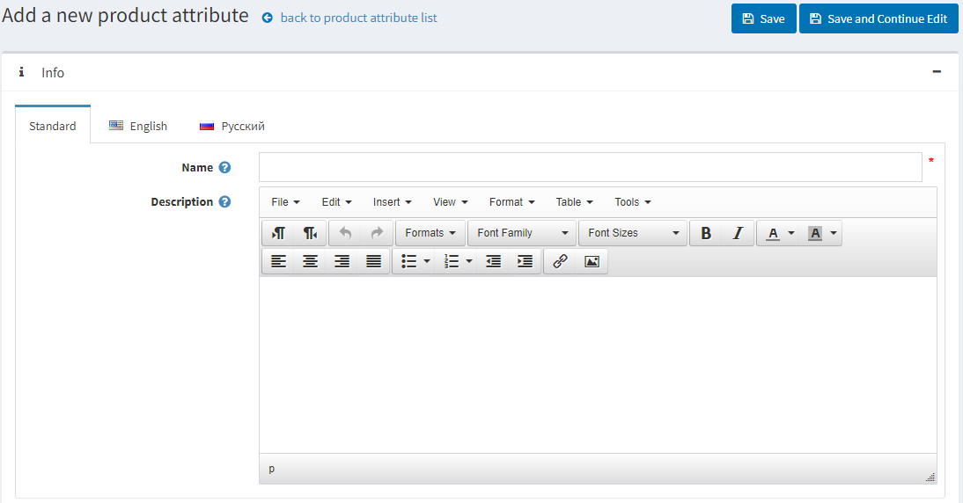Toggle Italic text formatting

pos(738,233)
